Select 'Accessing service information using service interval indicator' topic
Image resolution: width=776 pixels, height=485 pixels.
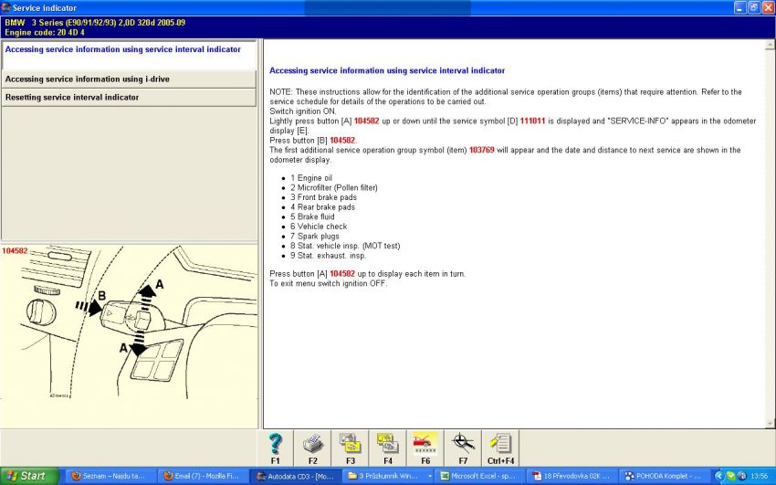click(x=129, y=55)
